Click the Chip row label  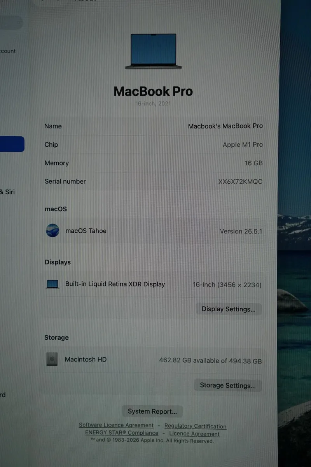point(51,144)
